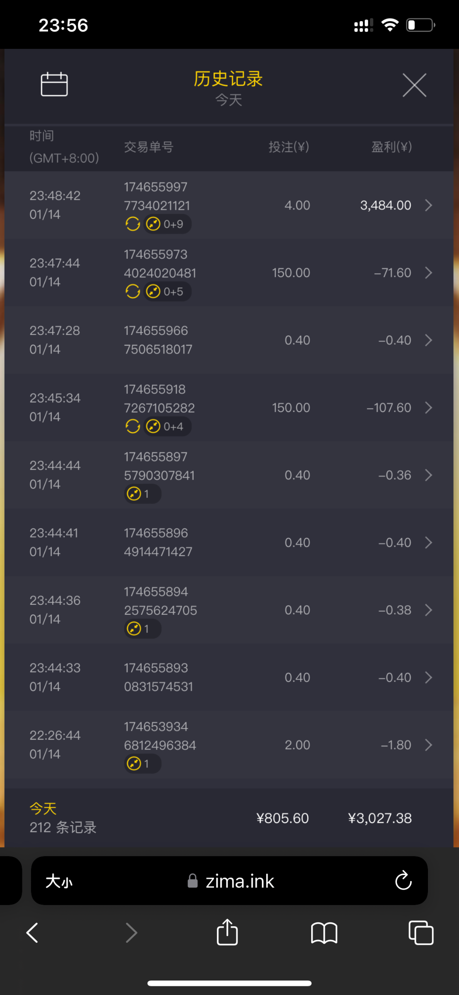Close the history records panel

coord(414,85)
